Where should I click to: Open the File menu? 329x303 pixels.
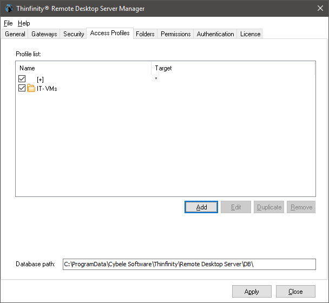(x=8, y=23)
